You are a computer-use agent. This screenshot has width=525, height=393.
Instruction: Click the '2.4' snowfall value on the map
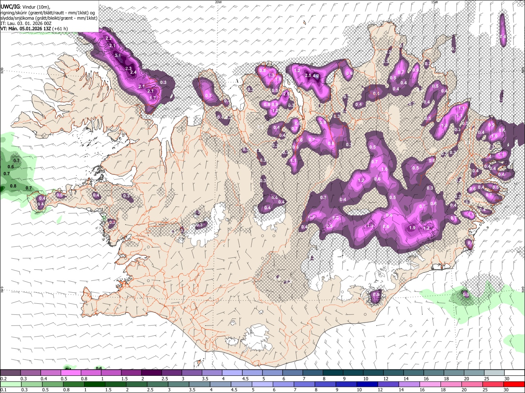pyautogui.click(x=133, y=72)
